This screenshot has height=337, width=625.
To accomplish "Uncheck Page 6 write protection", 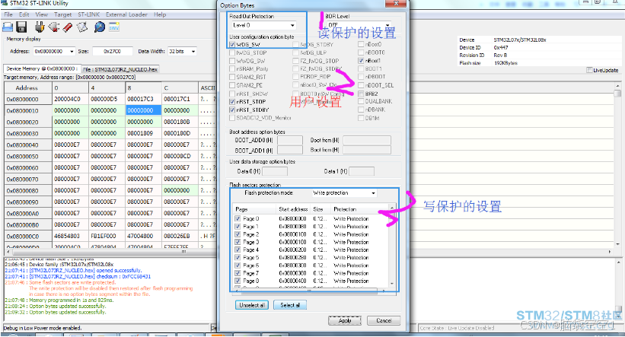I will point(238,265).
